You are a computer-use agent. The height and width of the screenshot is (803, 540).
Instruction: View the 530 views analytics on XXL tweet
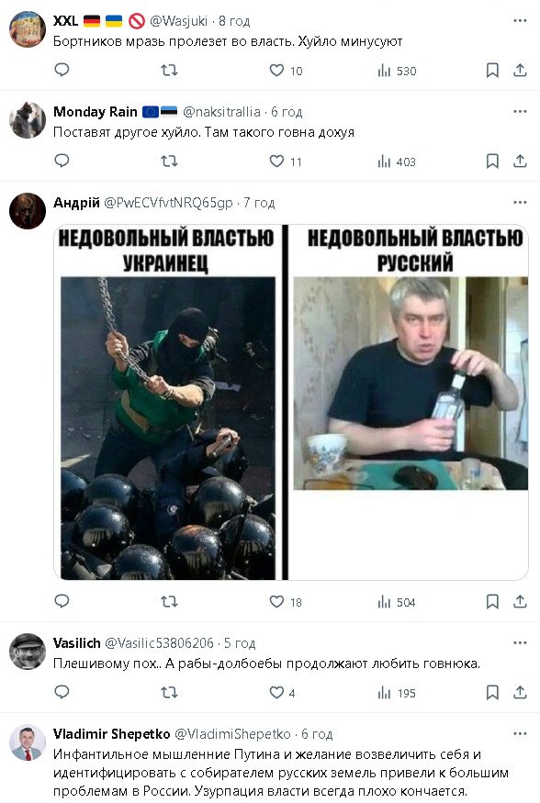[397, 71]
